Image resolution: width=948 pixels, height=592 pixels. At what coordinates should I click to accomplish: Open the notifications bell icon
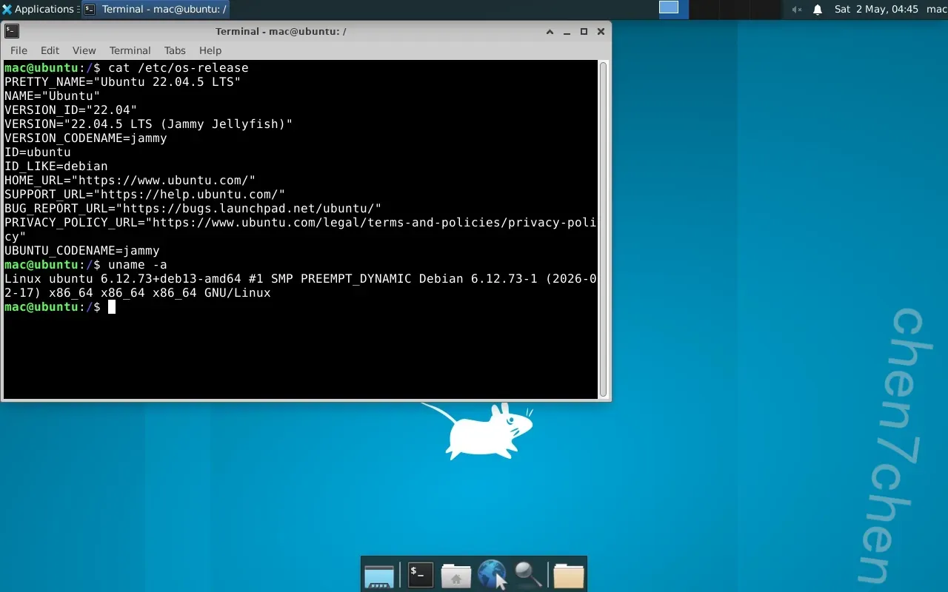click(x=818, y=10)
